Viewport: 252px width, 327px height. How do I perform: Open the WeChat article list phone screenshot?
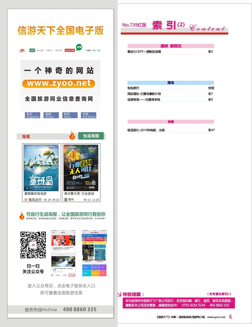[63, 253]
